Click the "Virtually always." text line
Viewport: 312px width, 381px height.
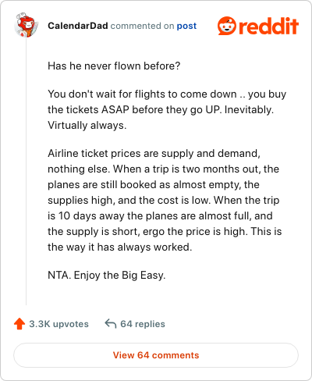[87, 126]
